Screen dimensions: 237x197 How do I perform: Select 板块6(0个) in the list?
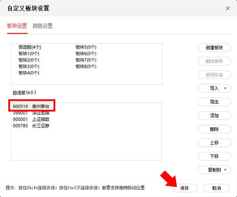click(86, 54)
